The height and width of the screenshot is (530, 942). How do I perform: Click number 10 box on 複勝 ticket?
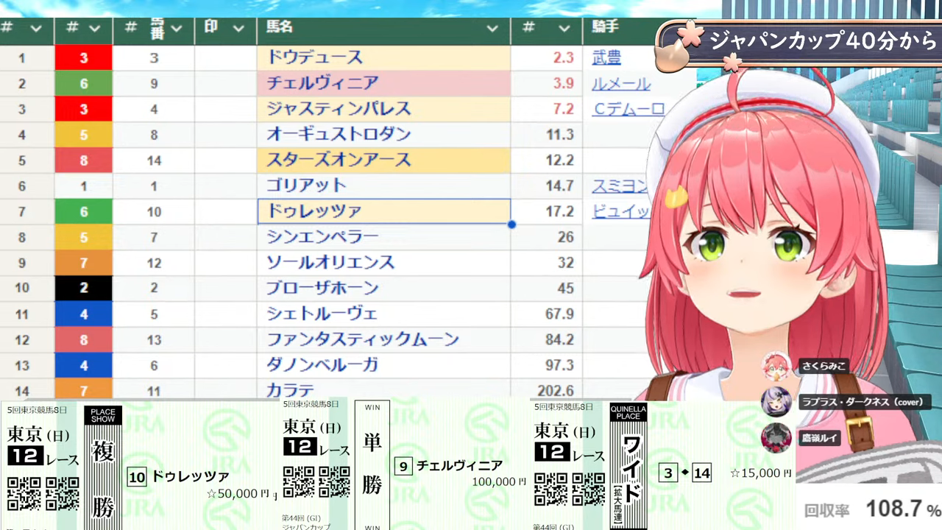point(137,477)
